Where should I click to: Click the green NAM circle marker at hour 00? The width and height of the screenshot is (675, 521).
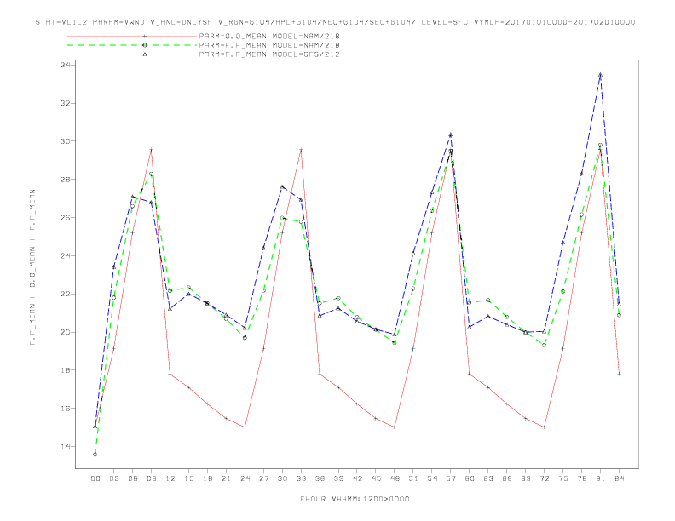95,455
